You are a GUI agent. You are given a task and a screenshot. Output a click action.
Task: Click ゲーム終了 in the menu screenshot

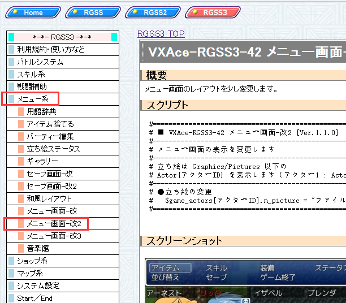coord(278,277)
